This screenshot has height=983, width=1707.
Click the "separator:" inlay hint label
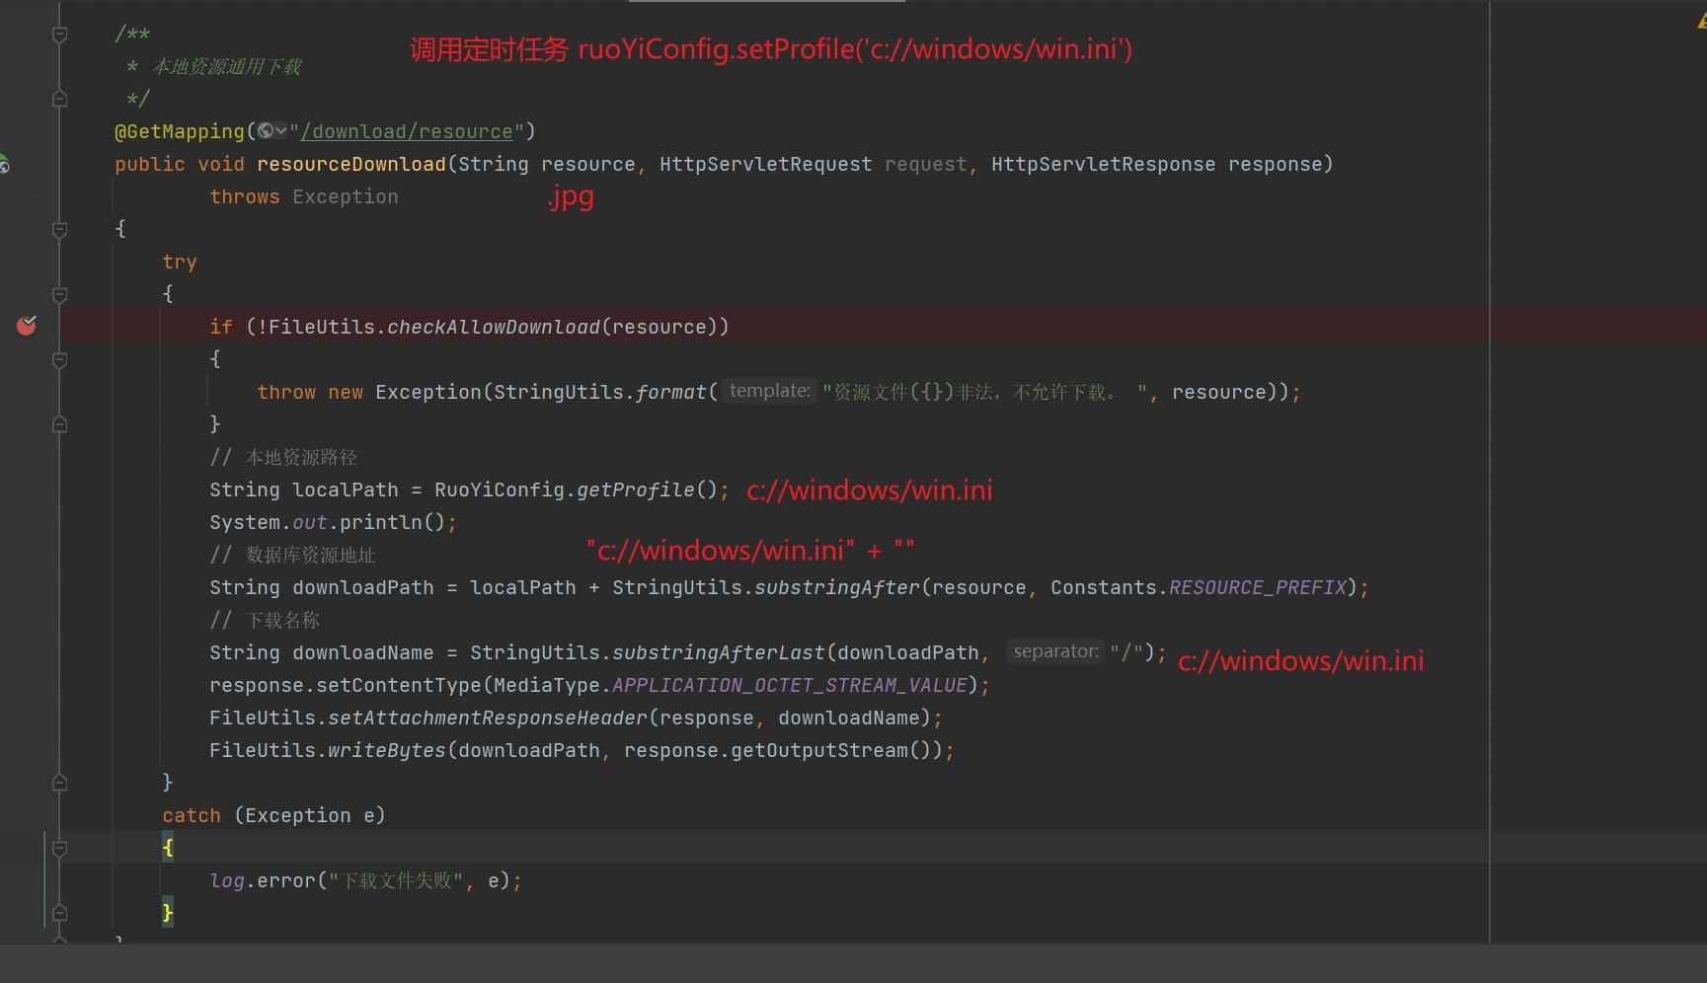tap(1055, 651)
